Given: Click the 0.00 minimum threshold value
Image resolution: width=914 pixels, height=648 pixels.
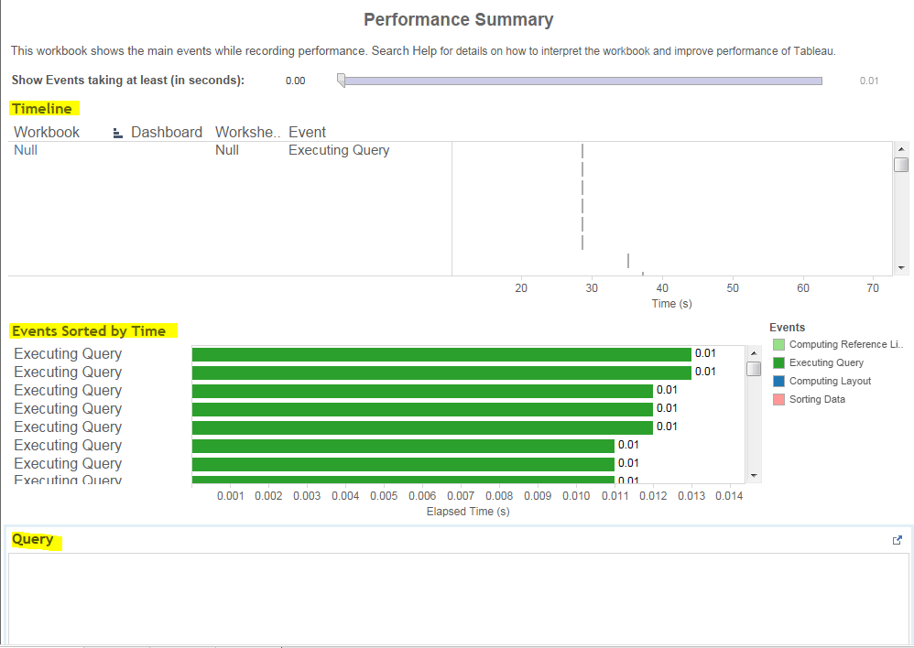Looking at the screenshot, I should point(295,81).
